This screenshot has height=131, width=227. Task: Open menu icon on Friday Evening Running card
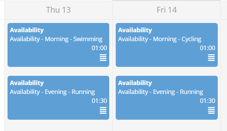click(211, 110)
